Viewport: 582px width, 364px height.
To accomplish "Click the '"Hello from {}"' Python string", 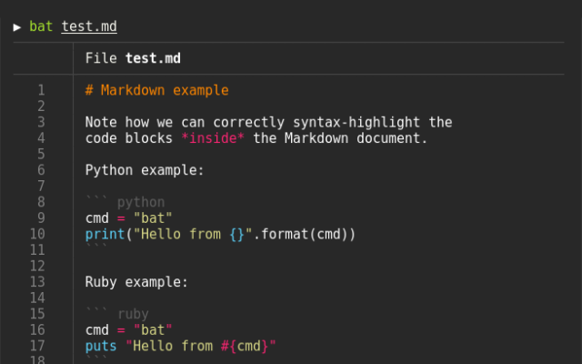I will [x=193, y=235].
